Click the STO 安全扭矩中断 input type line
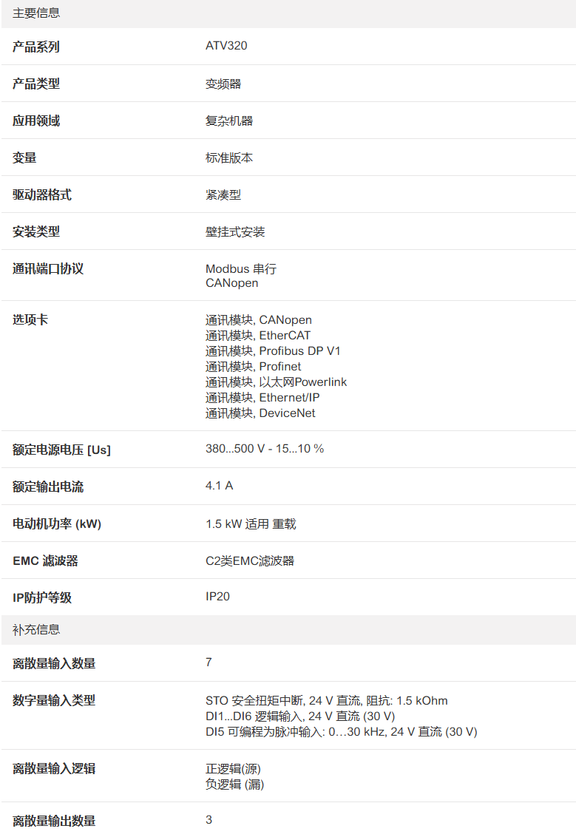This screenshot has width=576, height=837. tap(326, 701)
